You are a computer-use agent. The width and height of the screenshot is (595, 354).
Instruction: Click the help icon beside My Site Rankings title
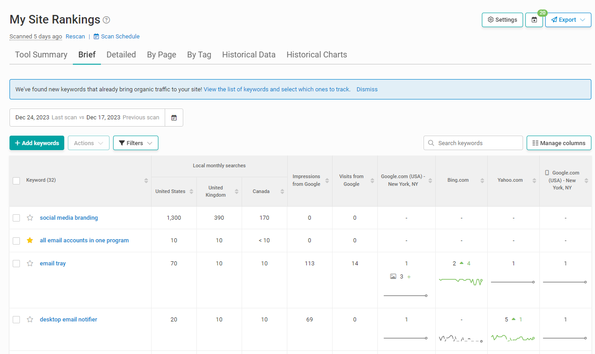pos(106,20)
